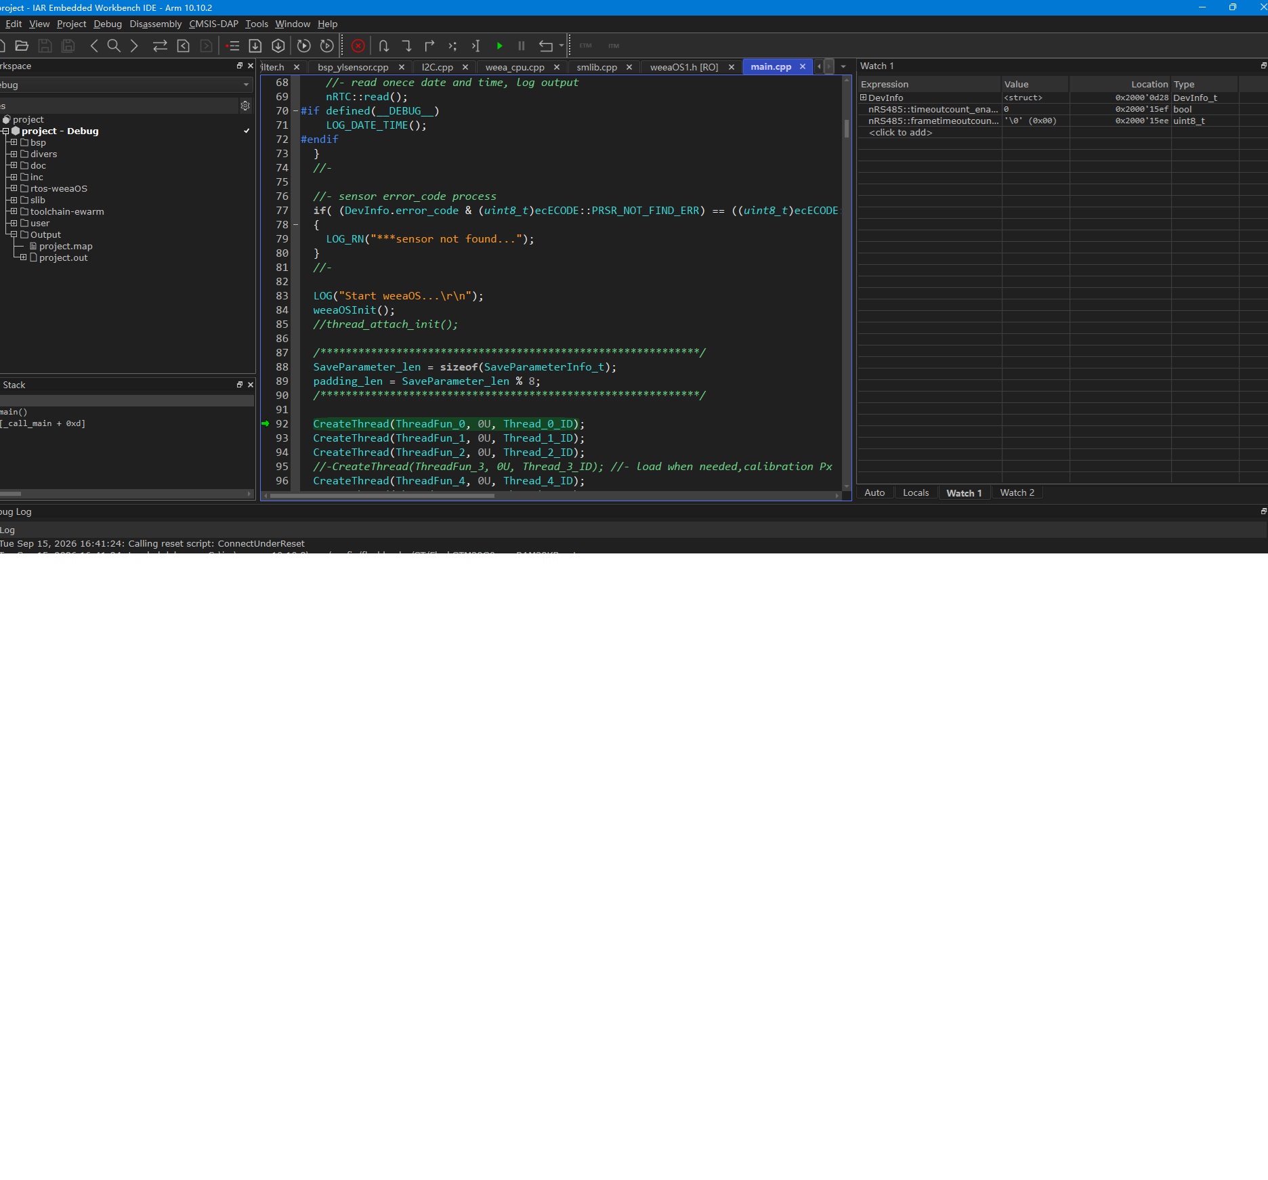Image resolution: width=1268 pixels, height=1180 pixels.
Task: Open workspace options gear icon
Action: pyautogui.click(x=245, y=106)
